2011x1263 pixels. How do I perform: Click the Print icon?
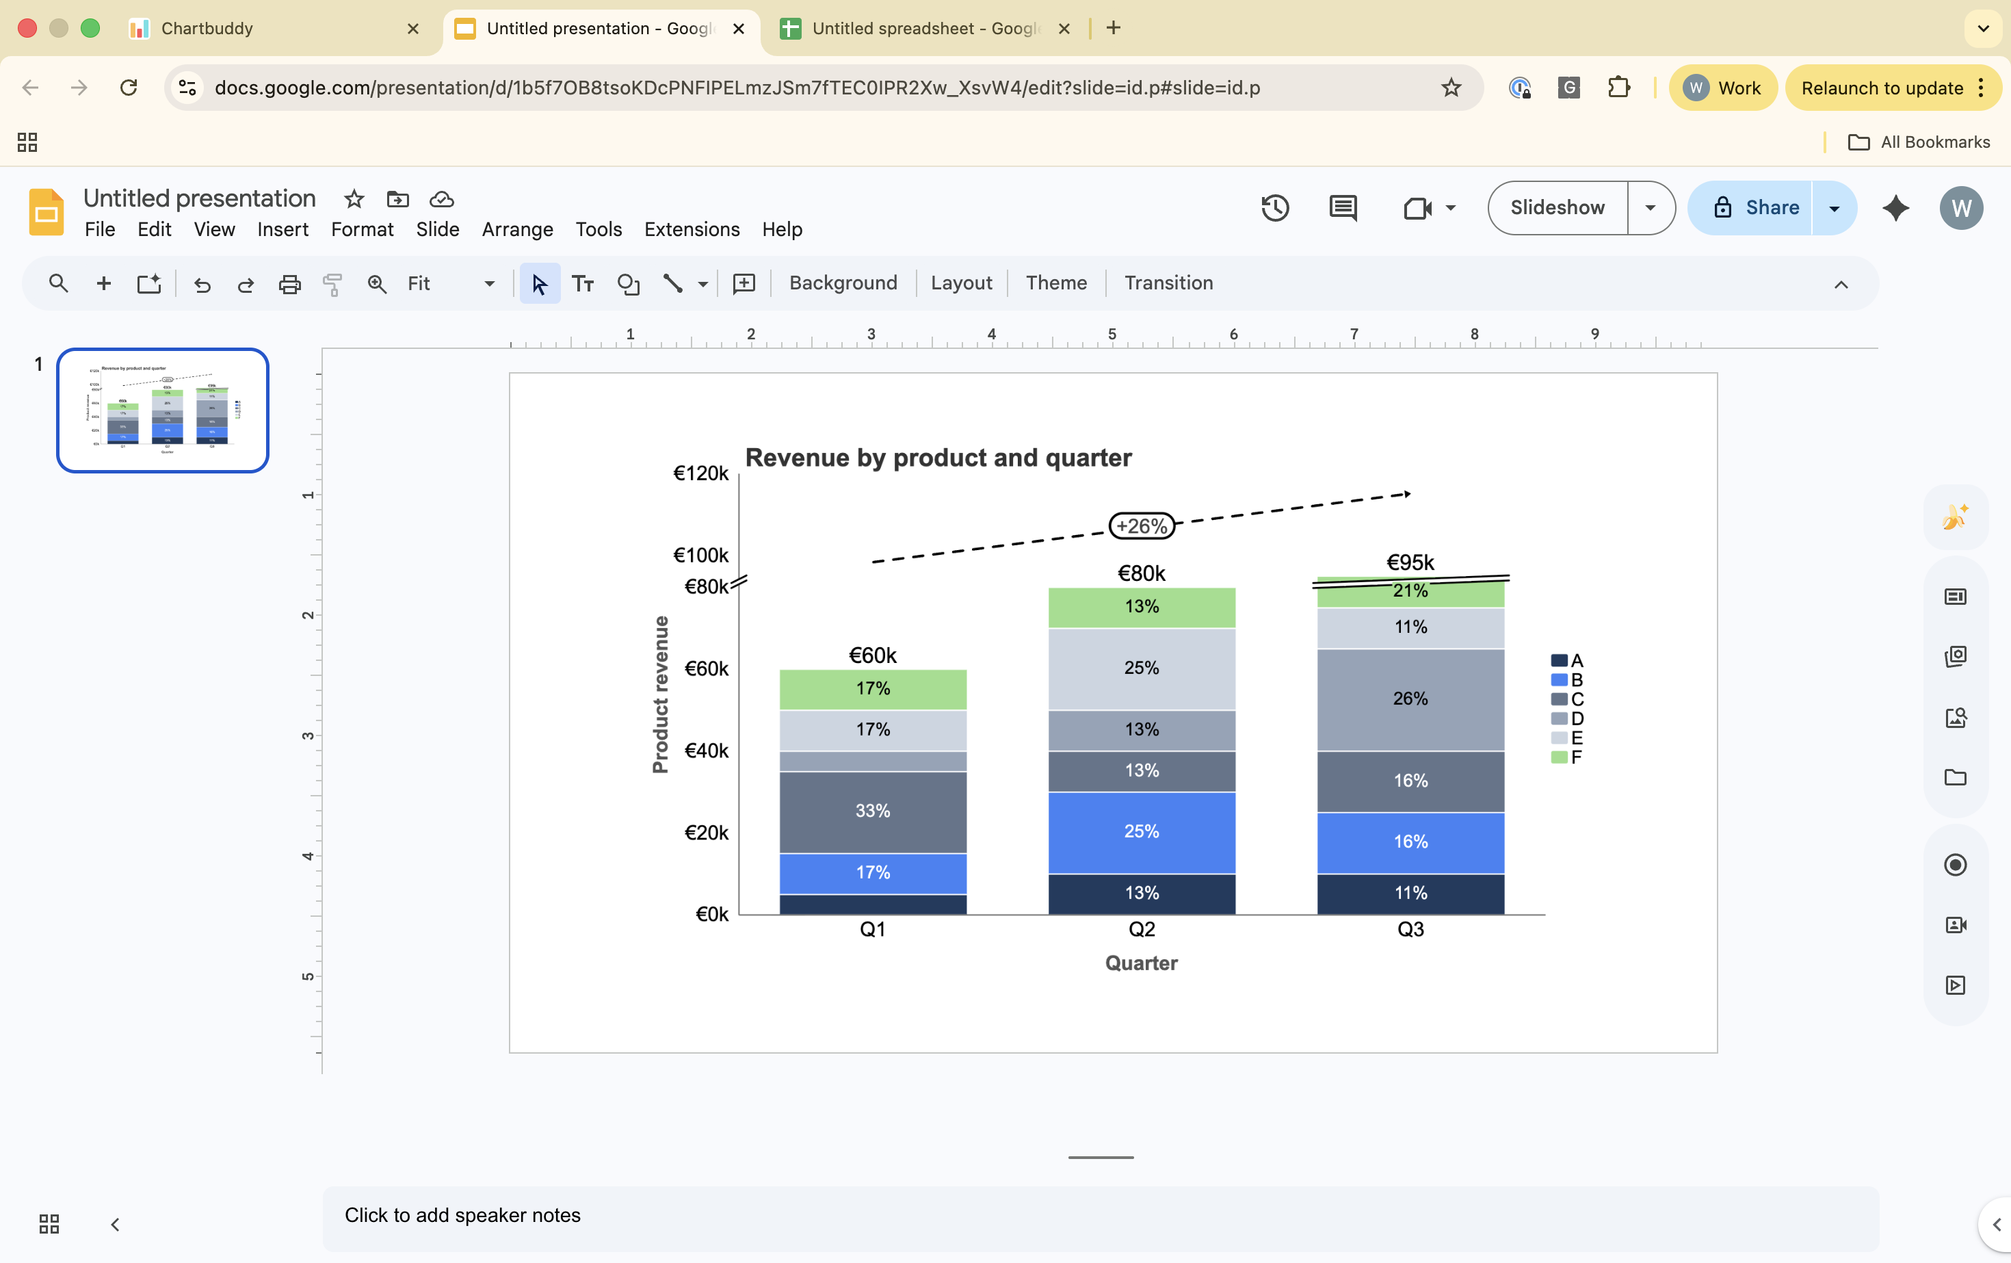(289, 284)
